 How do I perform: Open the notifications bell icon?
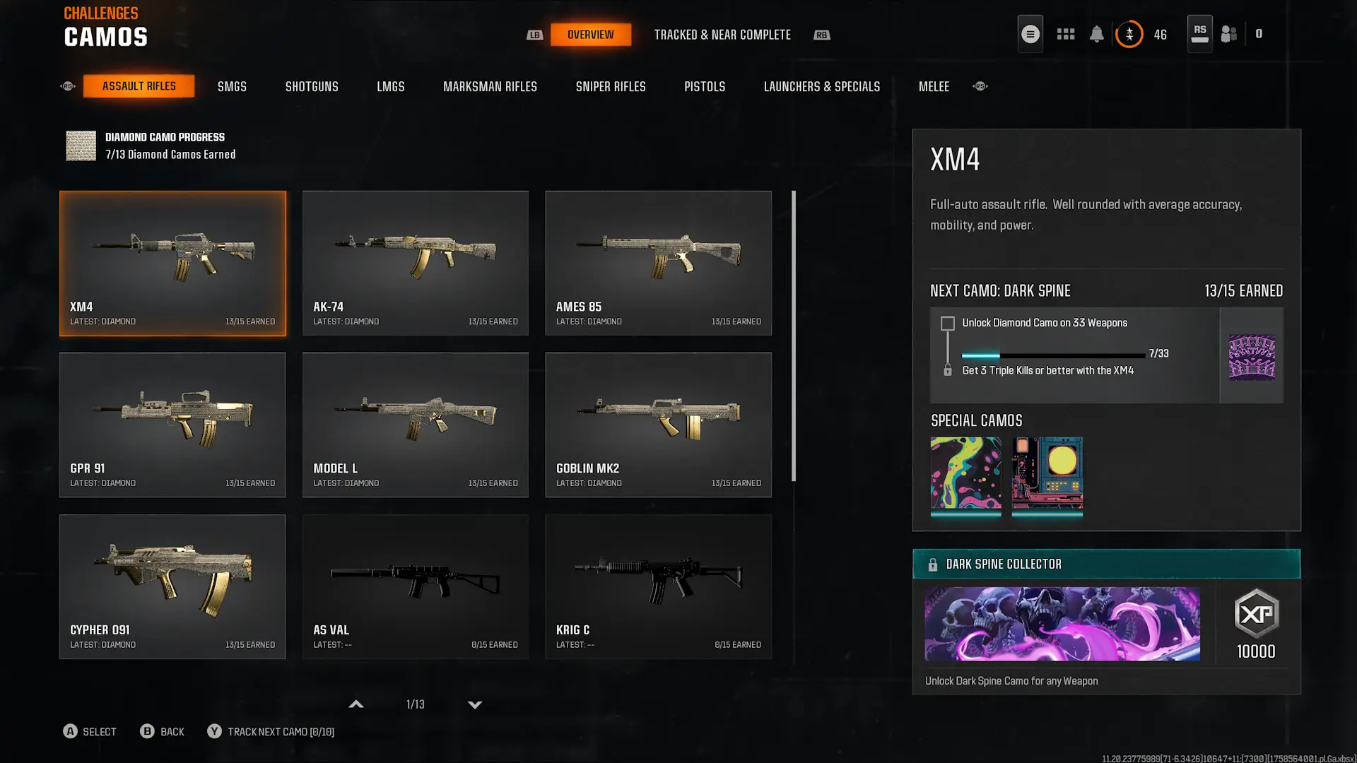(x=1096, y=34)
